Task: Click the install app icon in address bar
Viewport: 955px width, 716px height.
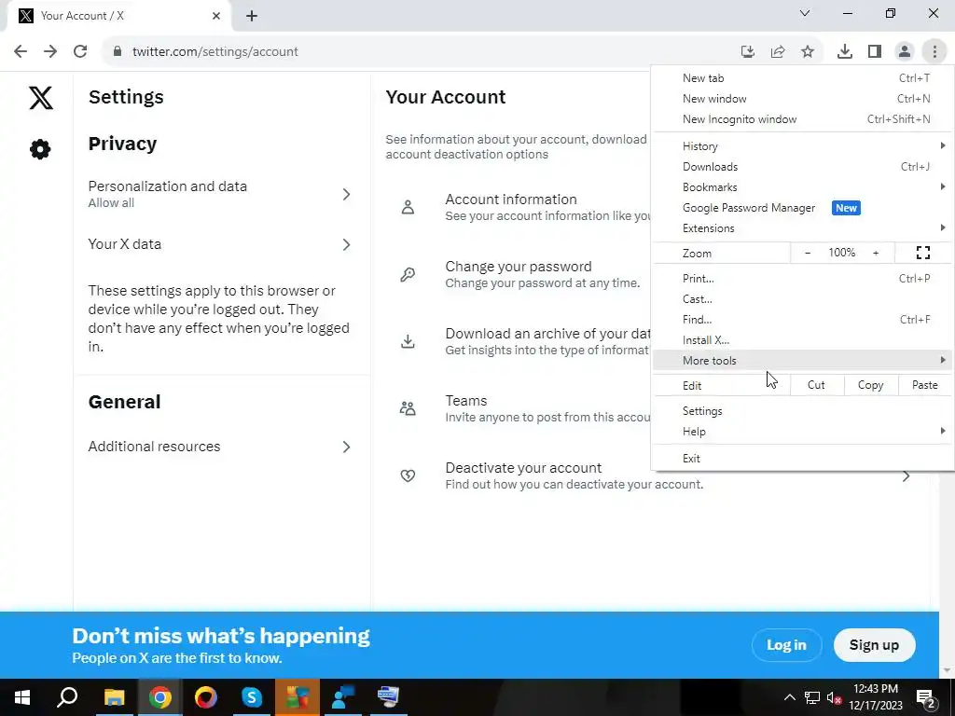Action: [x=748, y=51]
